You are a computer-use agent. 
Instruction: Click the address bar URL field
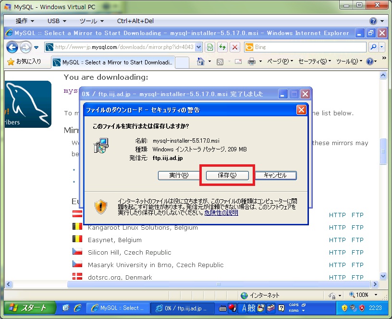pos(120,47)
